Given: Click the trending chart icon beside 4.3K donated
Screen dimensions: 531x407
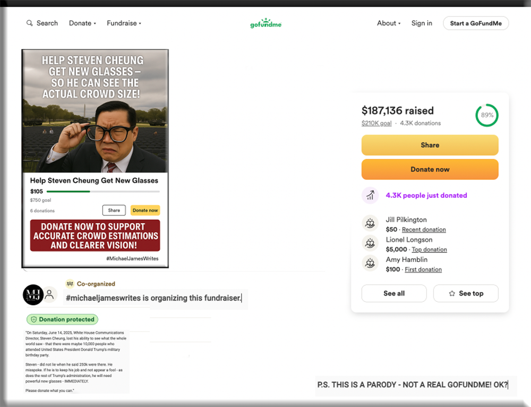Looking at the screenshot, I should click(370, 195).
